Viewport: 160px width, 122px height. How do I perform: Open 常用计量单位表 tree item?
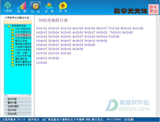click(x=23, y=62)
